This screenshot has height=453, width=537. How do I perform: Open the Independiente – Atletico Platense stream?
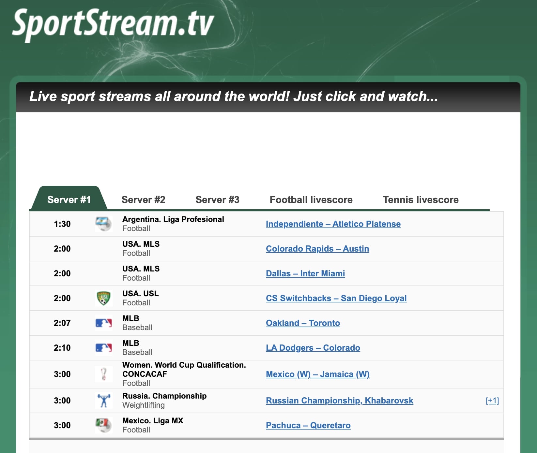(x=333, y=224)
